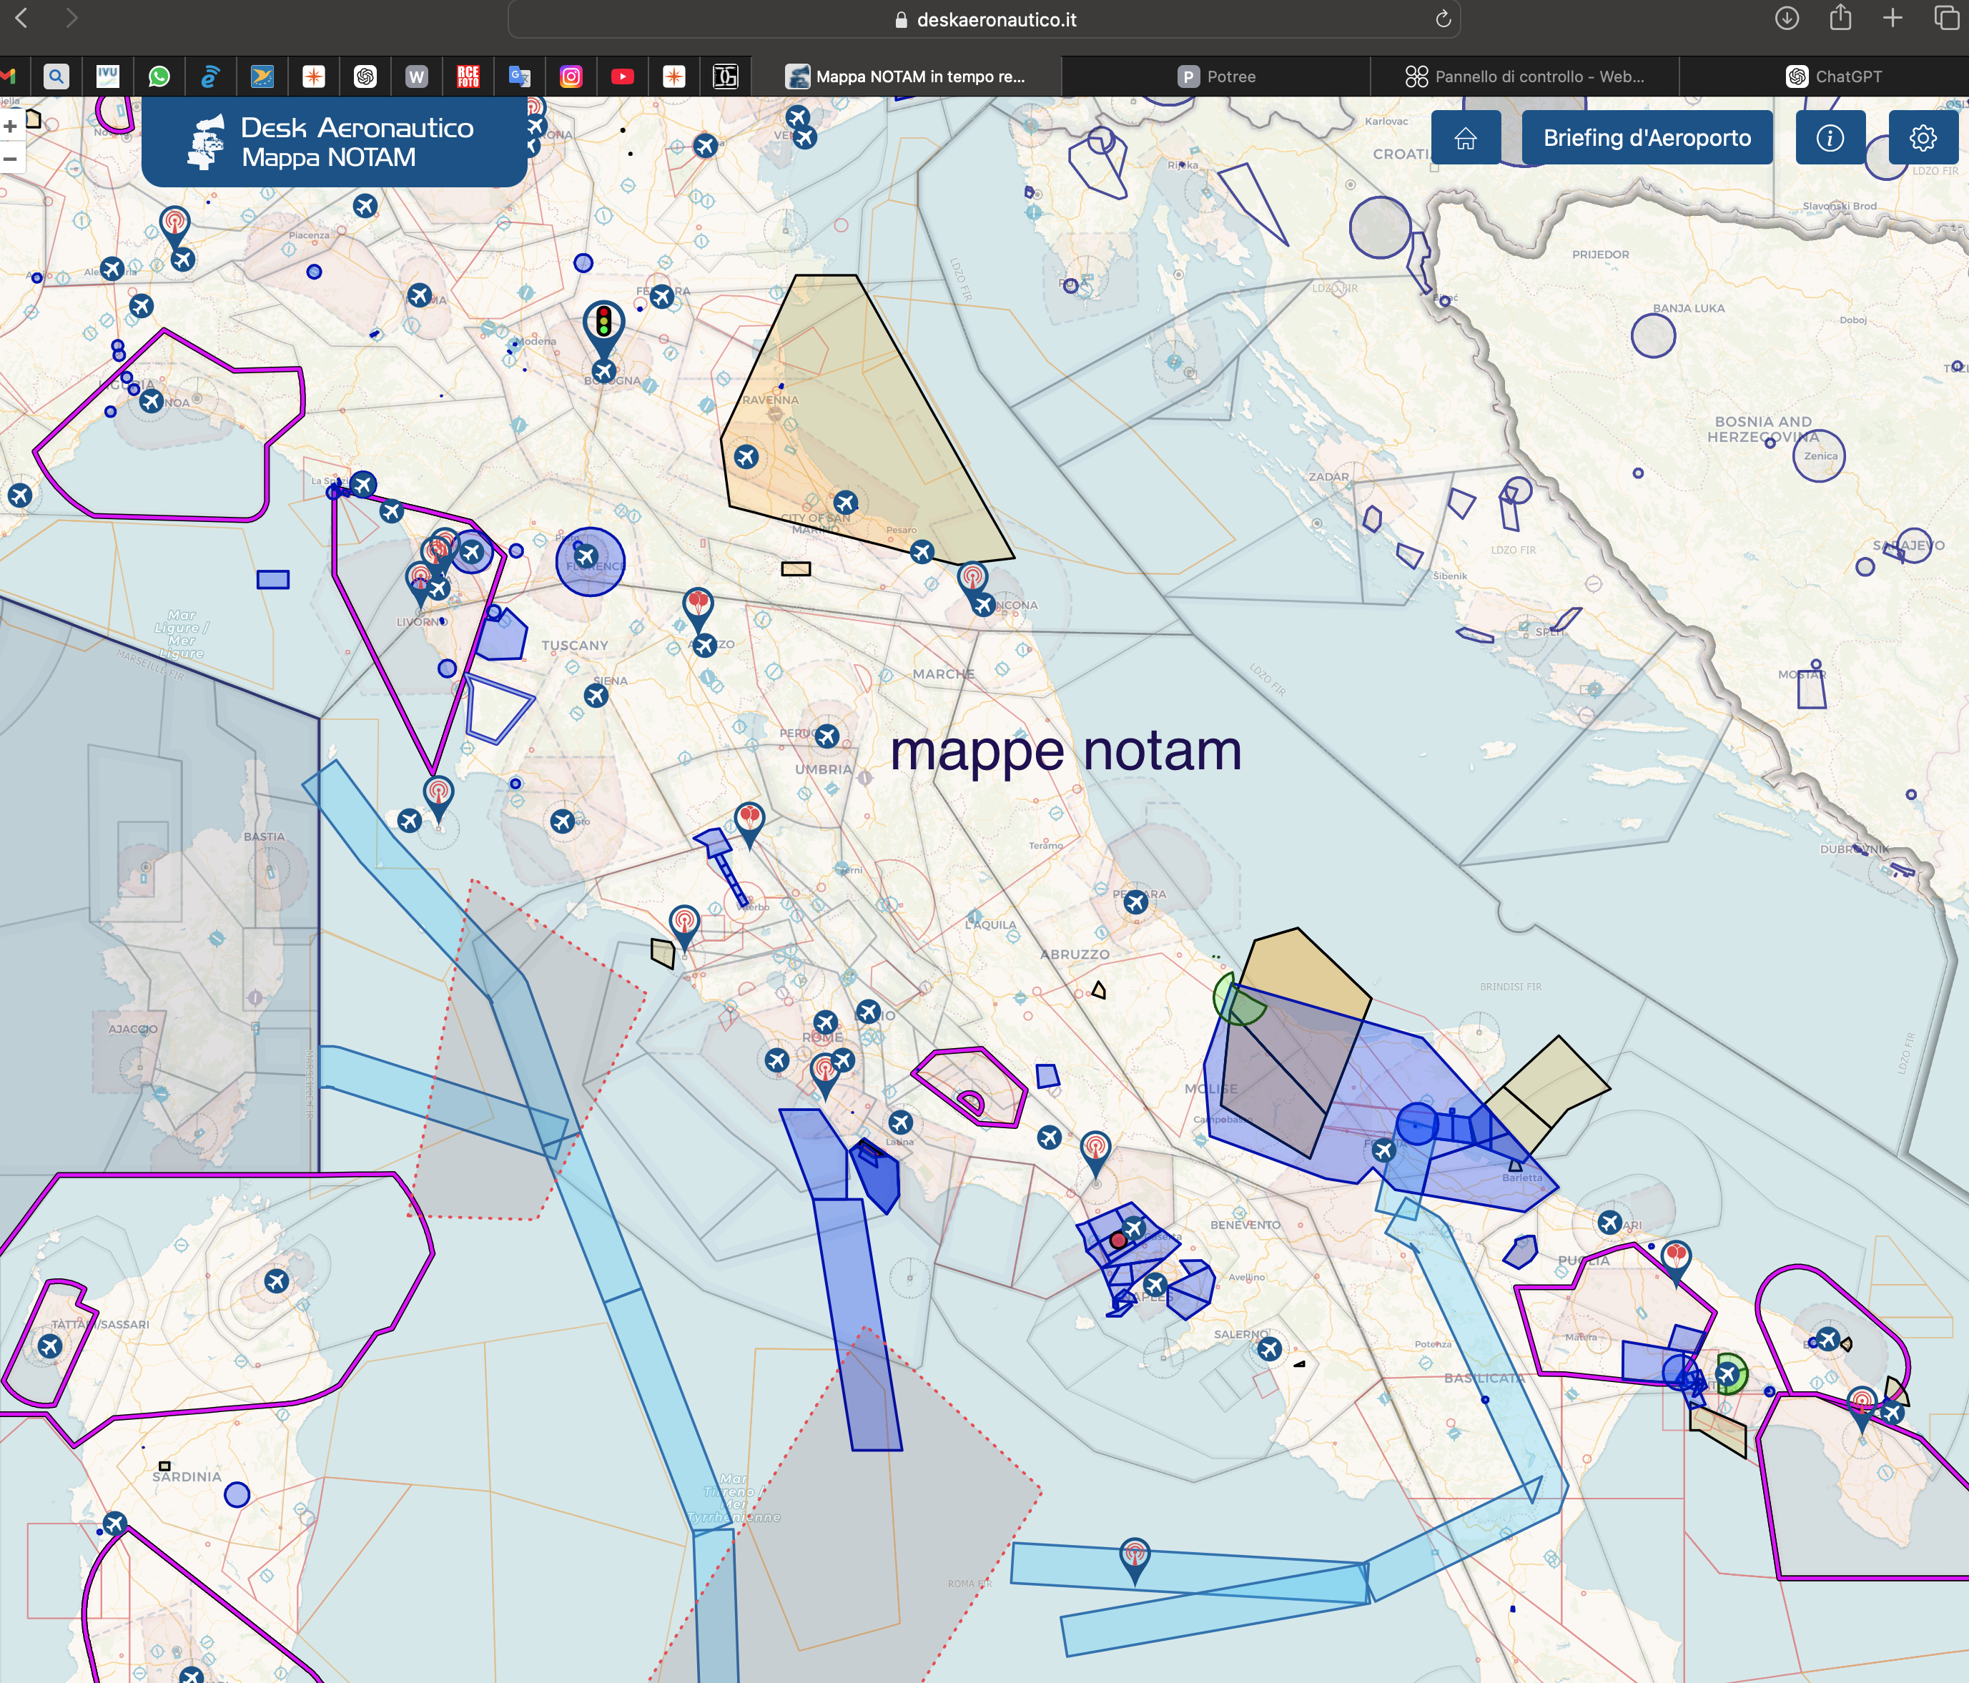Click the SARDINIA region label

click(187, 1477)
